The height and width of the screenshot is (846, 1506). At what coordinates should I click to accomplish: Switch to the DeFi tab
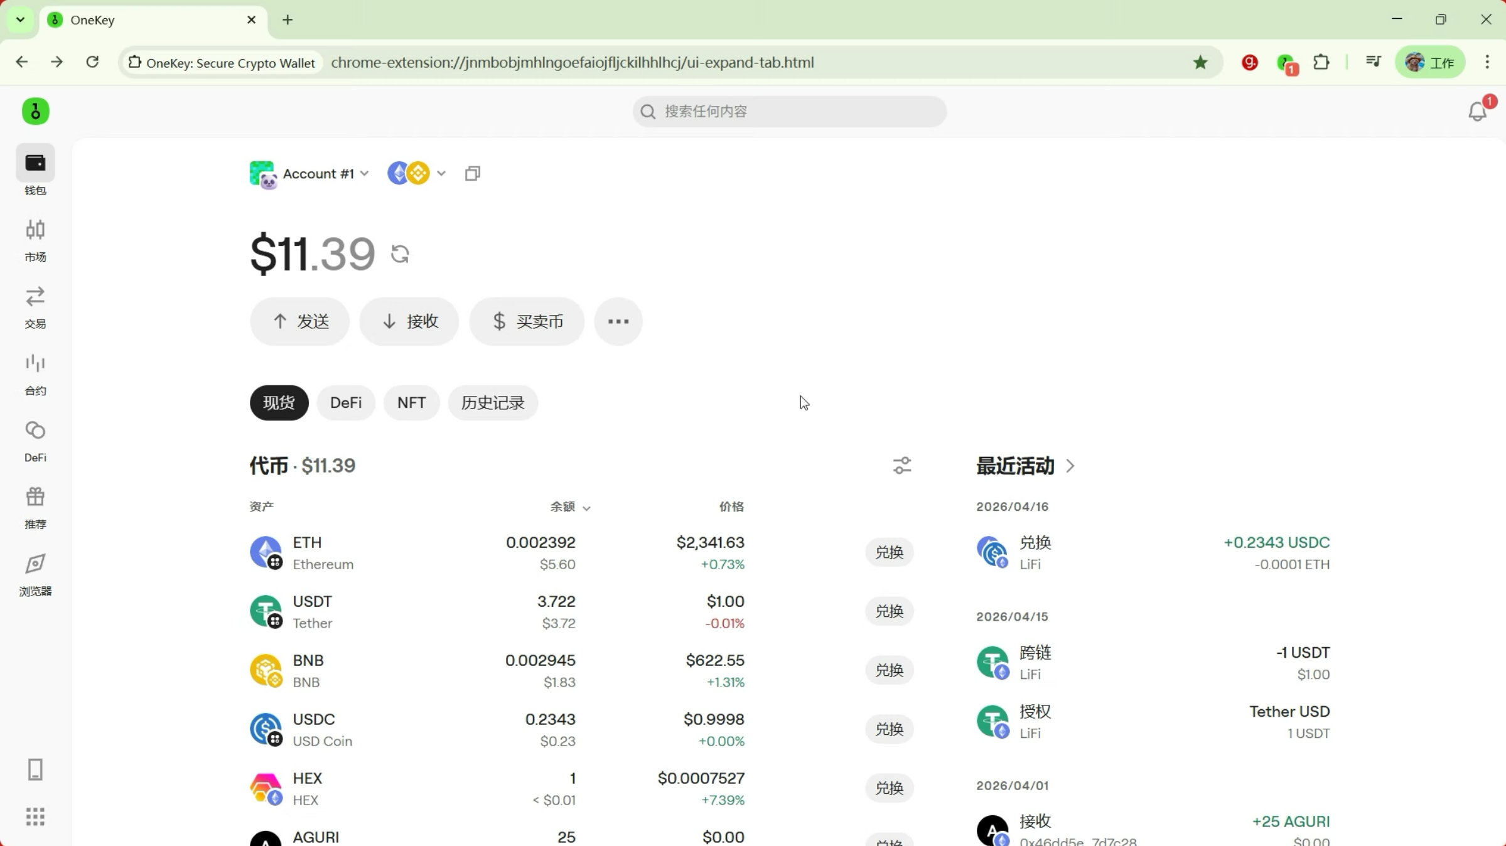pos(346,403)
